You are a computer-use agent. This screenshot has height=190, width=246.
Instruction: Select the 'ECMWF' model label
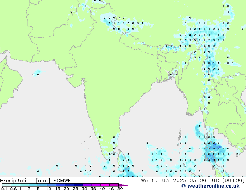tap(62, 181)
